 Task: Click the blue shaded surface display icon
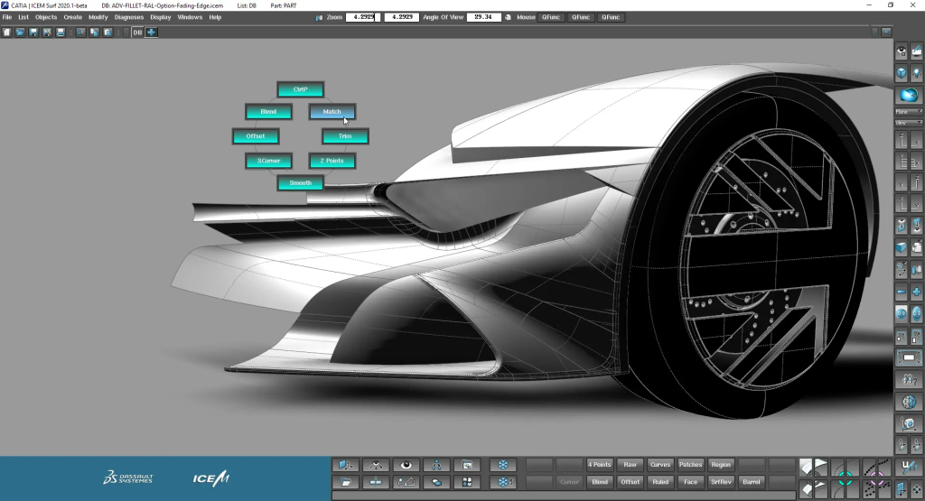(910, 96)
